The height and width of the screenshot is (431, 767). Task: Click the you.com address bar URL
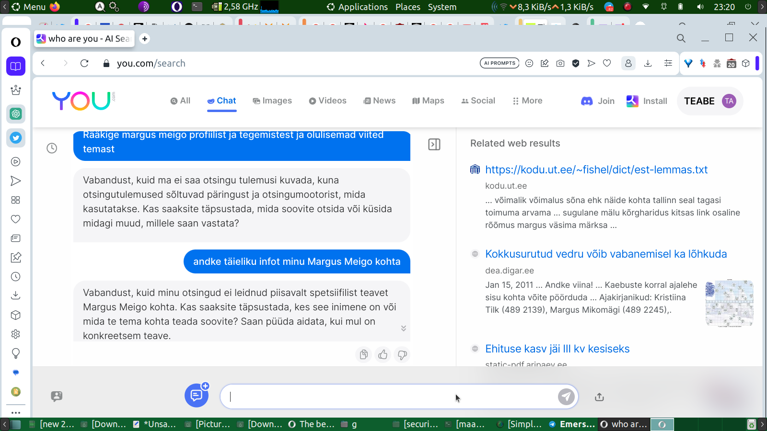click(151, 63)
